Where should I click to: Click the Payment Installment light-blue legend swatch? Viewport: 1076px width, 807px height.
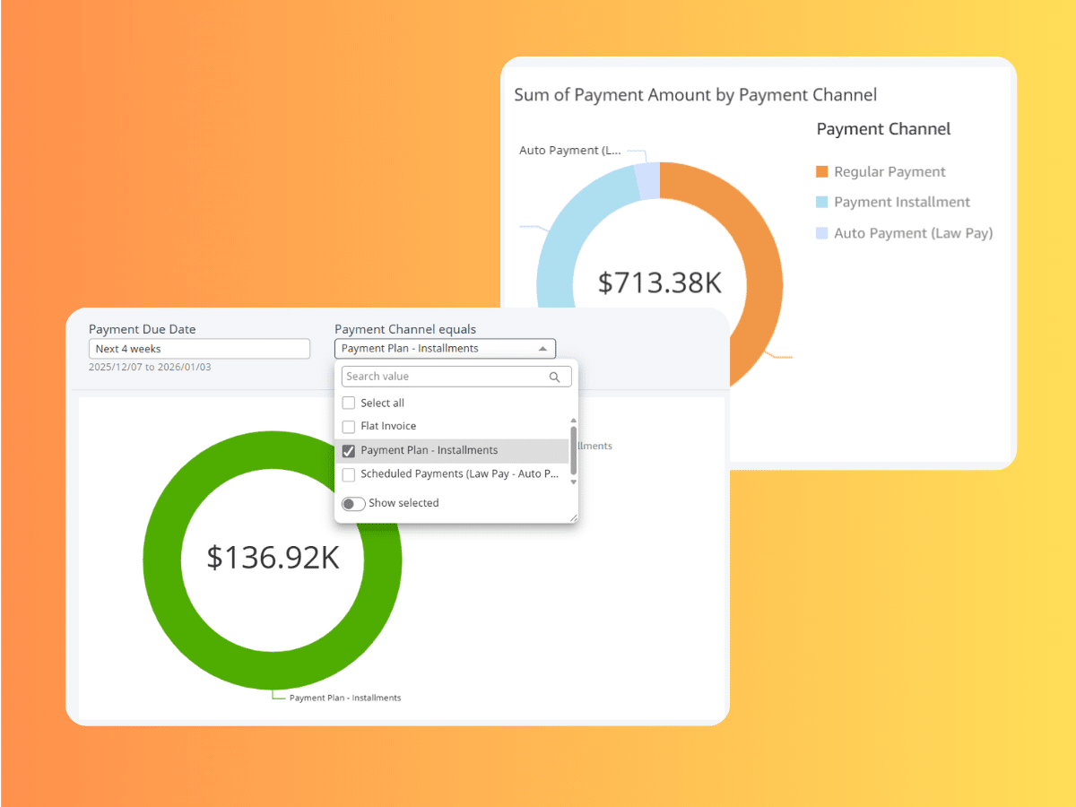822,203
